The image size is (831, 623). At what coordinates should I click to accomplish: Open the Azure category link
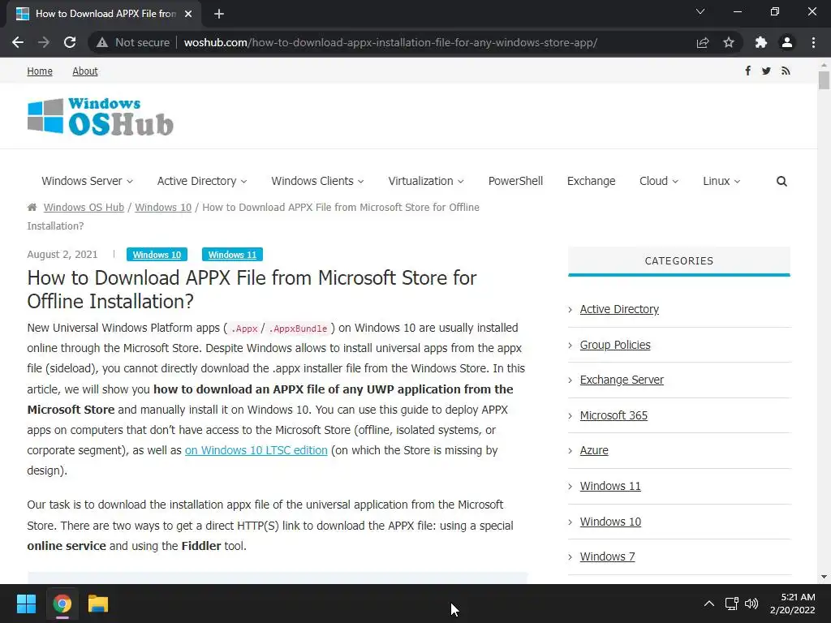(x=594, y=450)
